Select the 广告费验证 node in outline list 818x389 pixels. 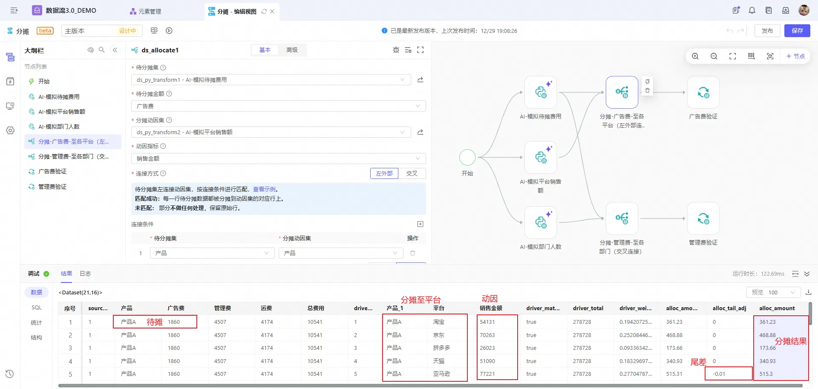click(52, 171)
